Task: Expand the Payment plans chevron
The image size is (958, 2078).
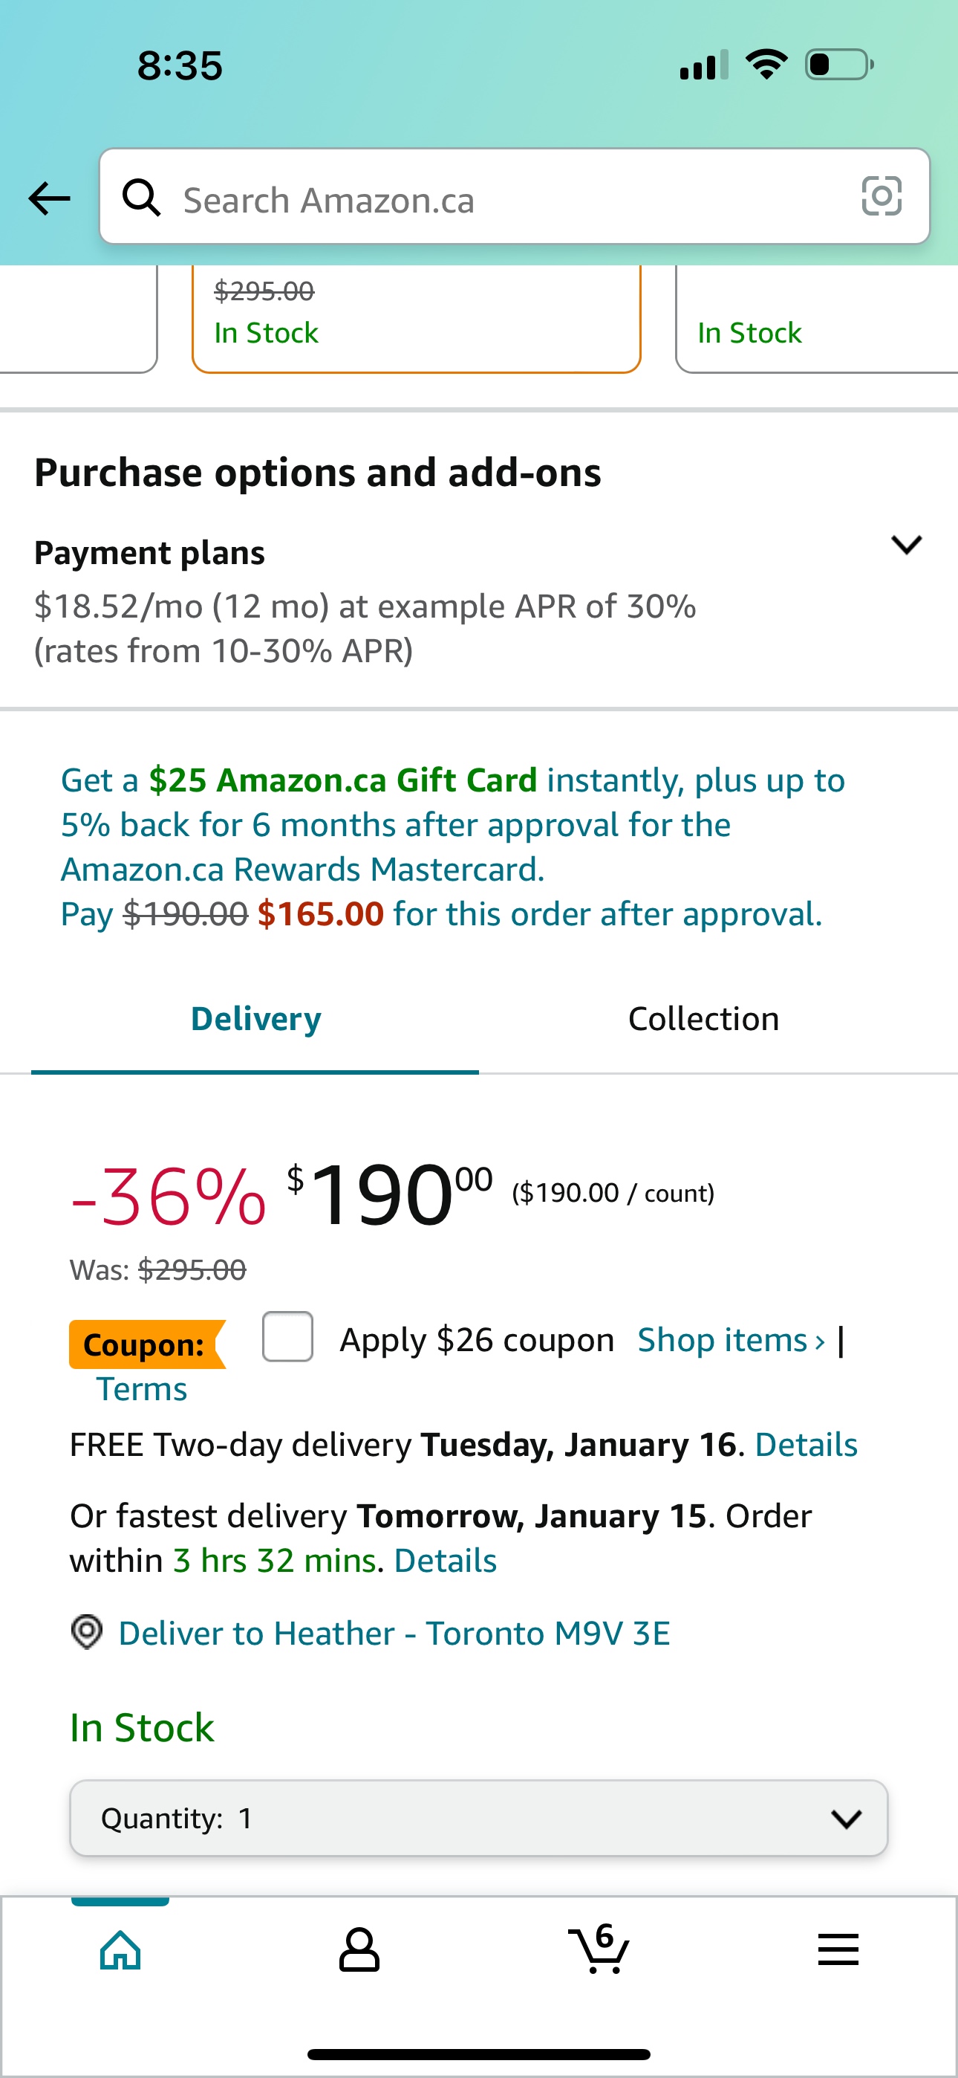Action: click(907, 546)
